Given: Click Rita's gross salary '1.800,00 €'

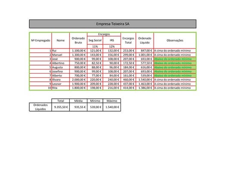Looking at the screenshot, I should pos(78,88).
